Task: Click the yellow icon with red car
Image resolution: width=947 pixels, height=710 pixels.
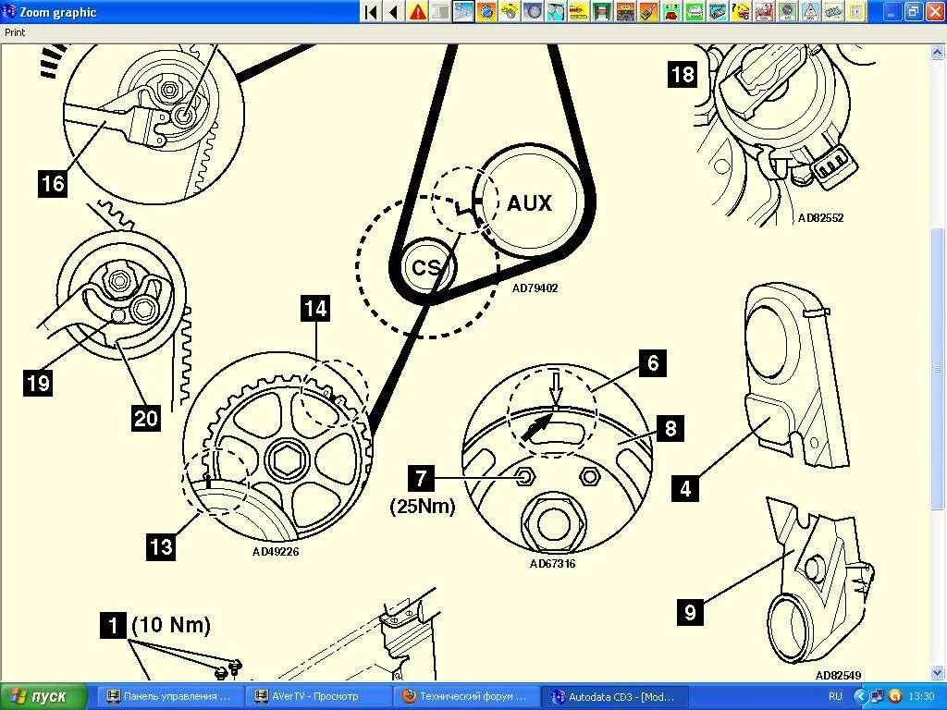Action: [578, 11]
